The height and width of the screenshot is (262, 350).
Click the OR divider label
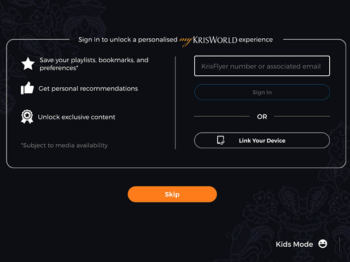(x=262, y=116)
